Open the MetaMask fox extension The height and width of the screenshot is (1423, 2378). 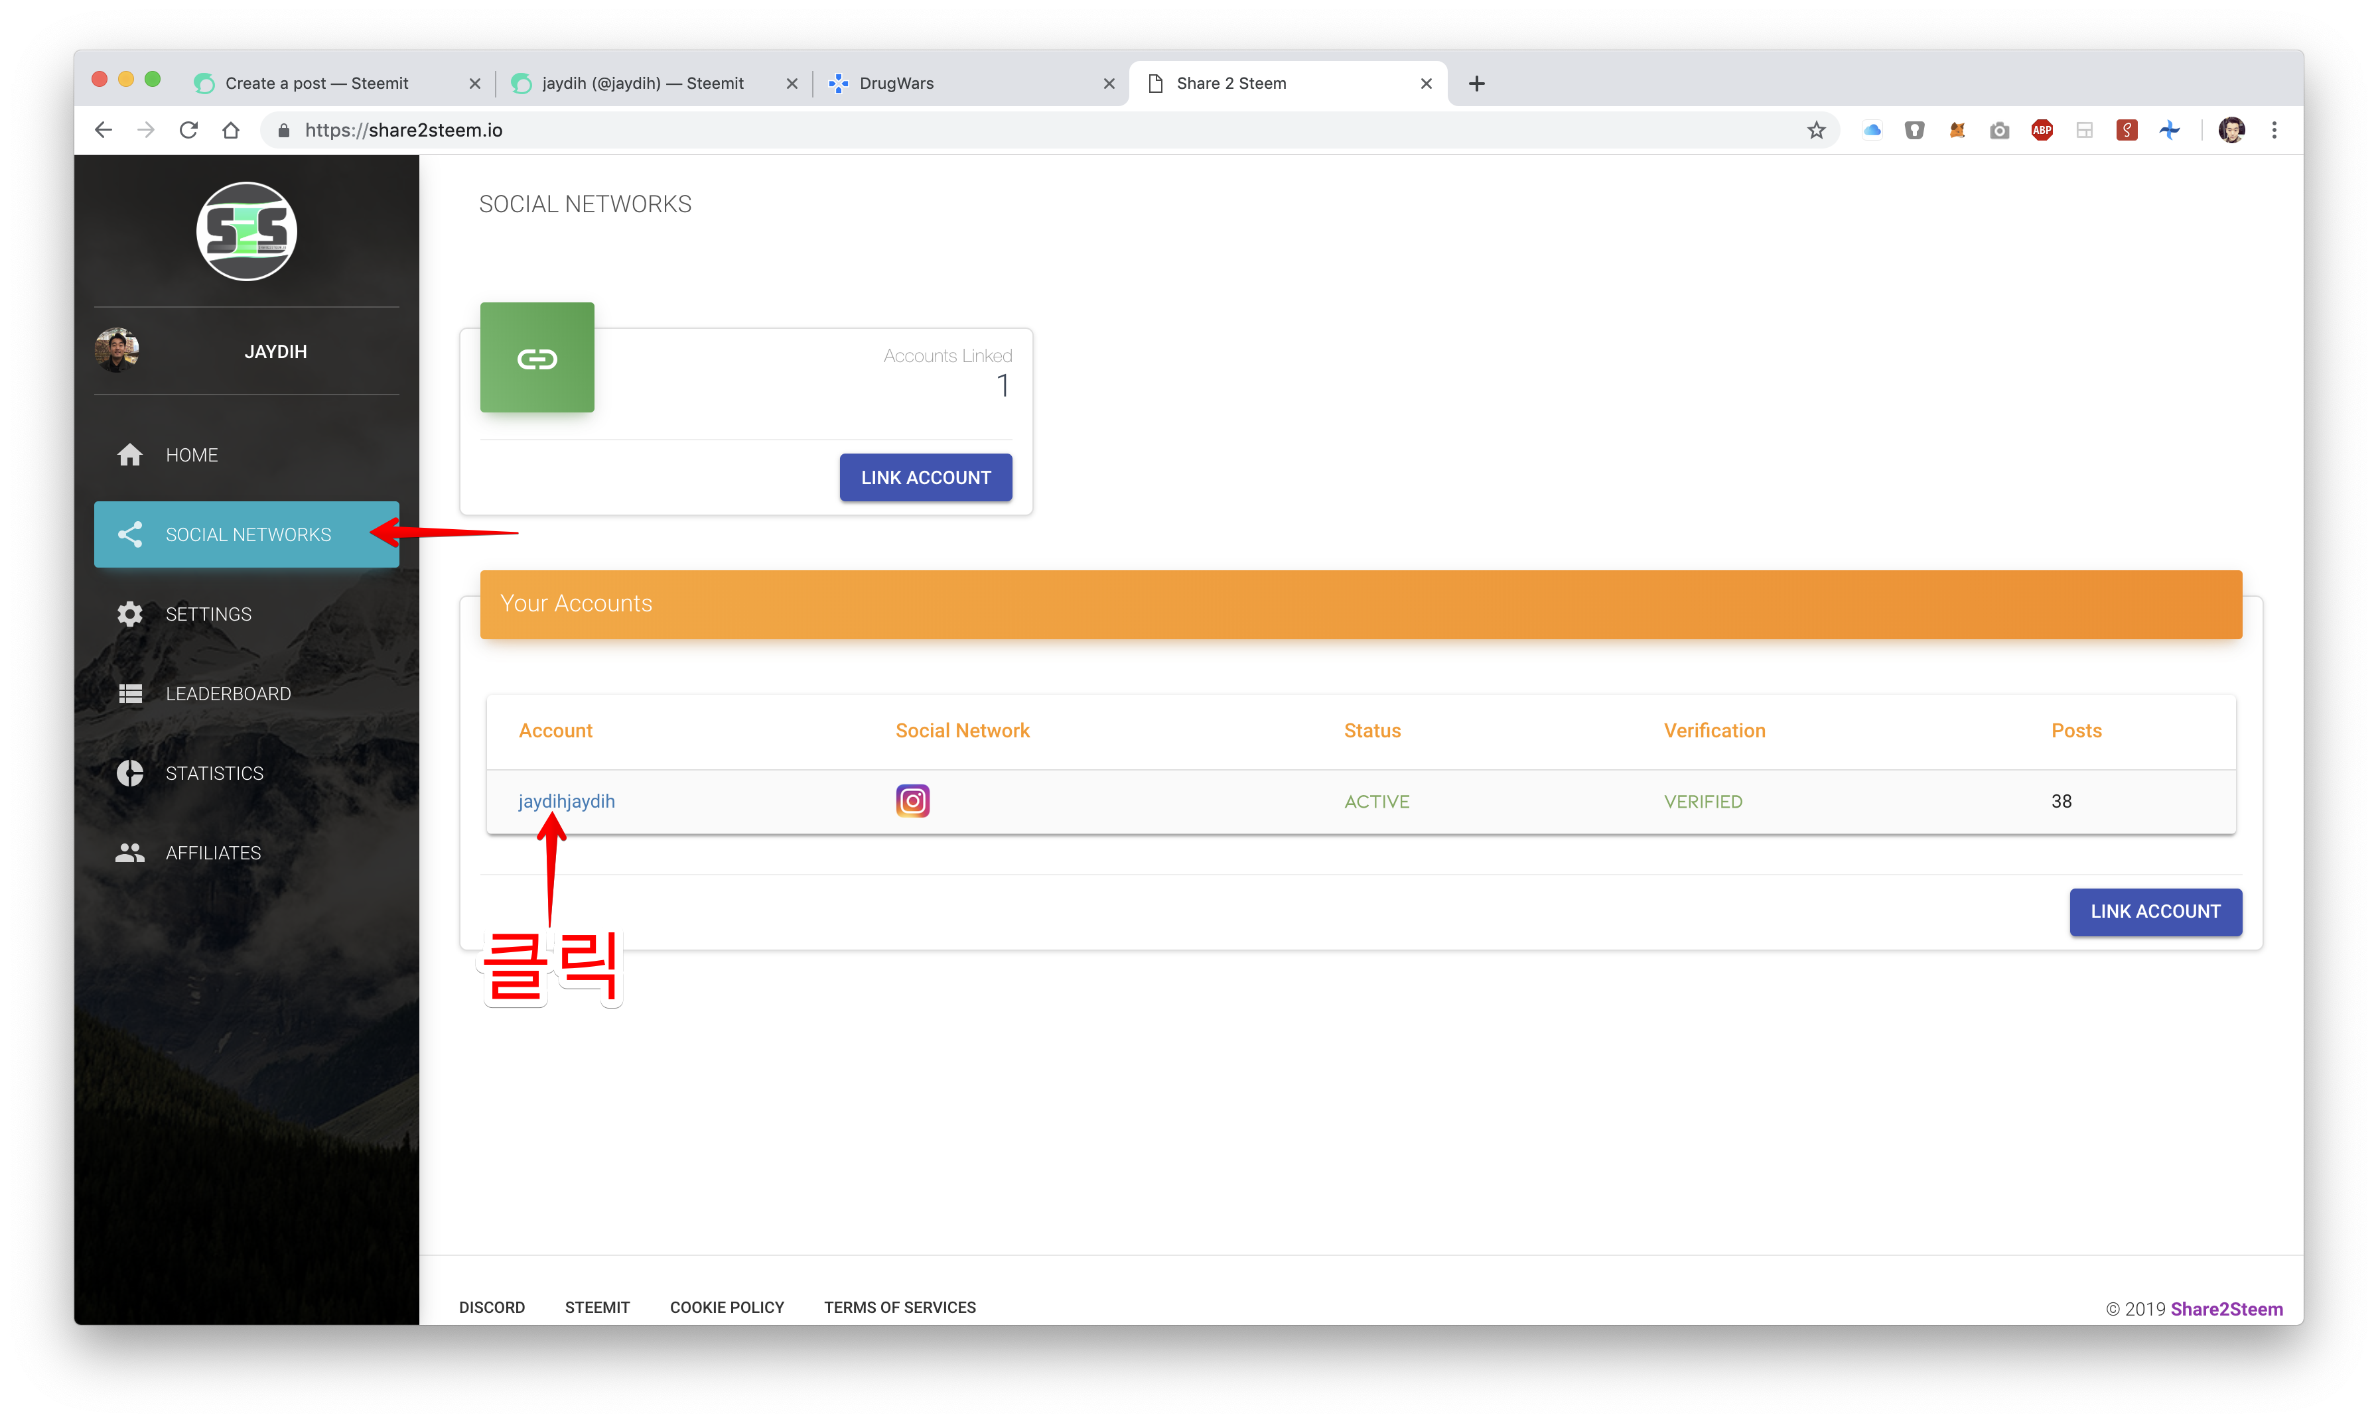1957,131
